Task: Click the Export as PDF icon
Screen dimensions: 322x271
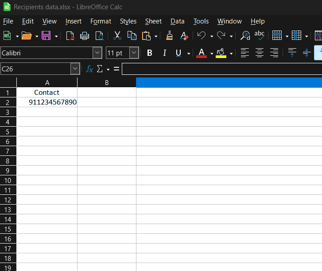Action: (70, 36)
